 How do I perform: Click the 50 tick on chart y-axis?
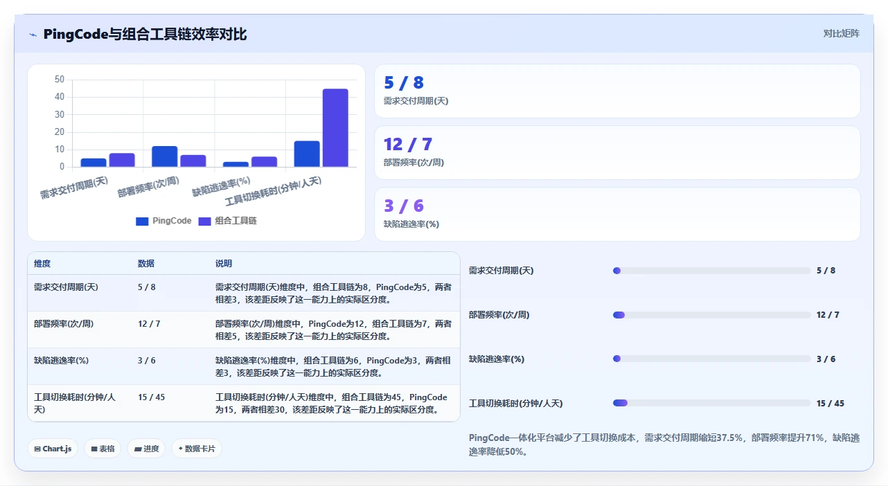(60, 80)
